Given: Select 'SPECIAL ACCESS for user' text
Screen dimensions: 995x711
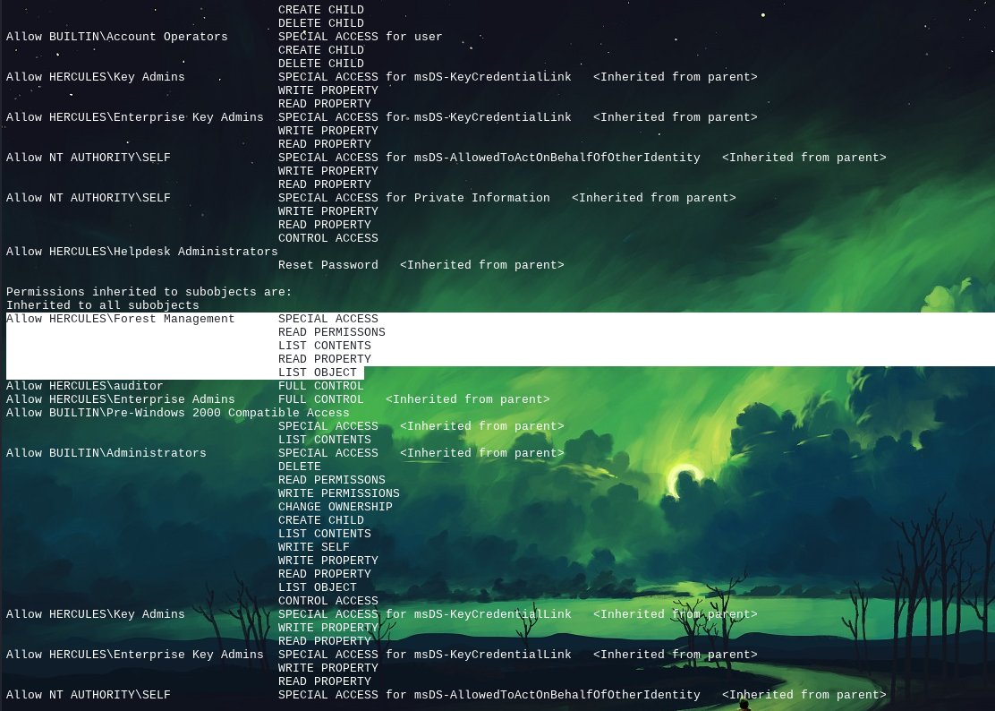Looking at the screenshot, I should pyautogui.click(x=360, y=37).
